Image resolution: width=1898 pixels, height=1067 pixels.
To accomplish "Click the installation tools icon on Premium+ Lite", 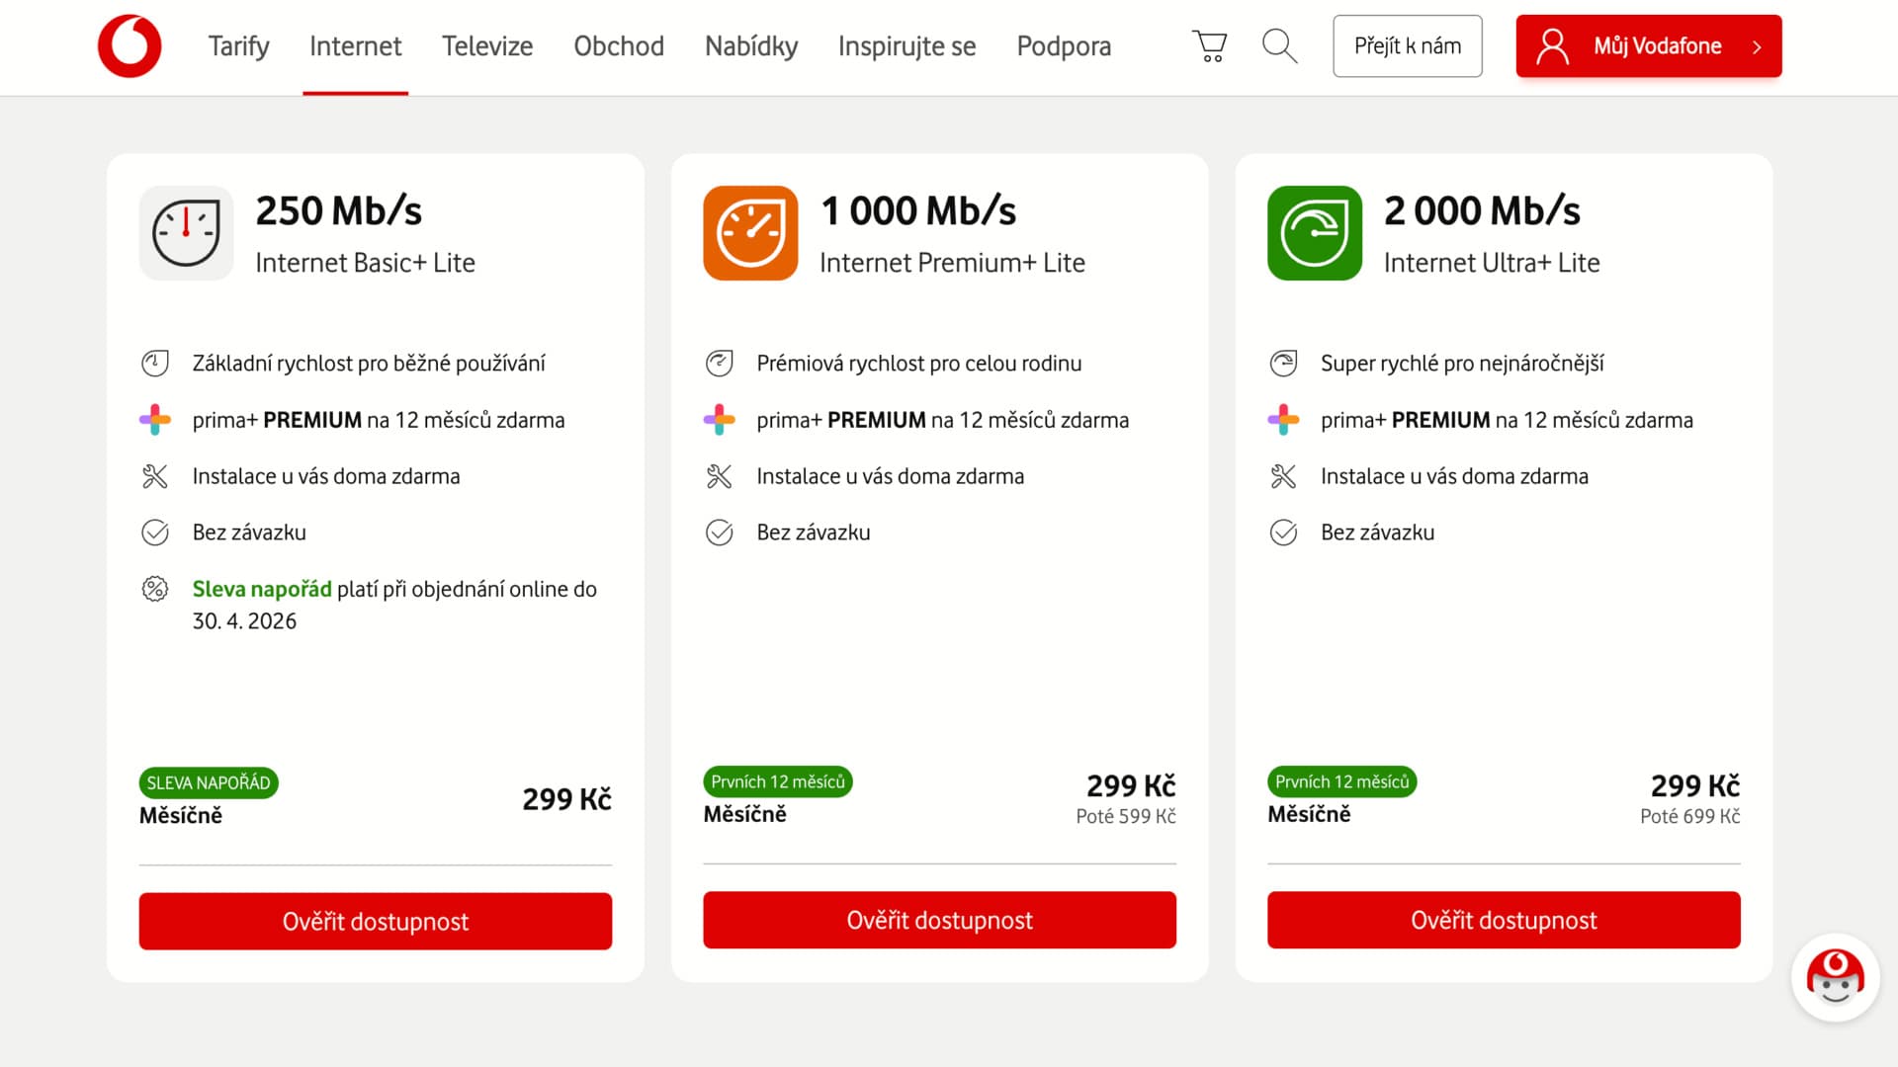I will pos(720,475).
